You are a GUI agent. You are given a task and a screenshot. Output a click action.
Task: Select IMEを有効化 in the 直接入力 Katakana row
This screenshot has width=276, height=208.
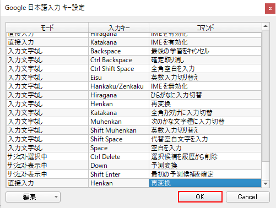(205, 42)
